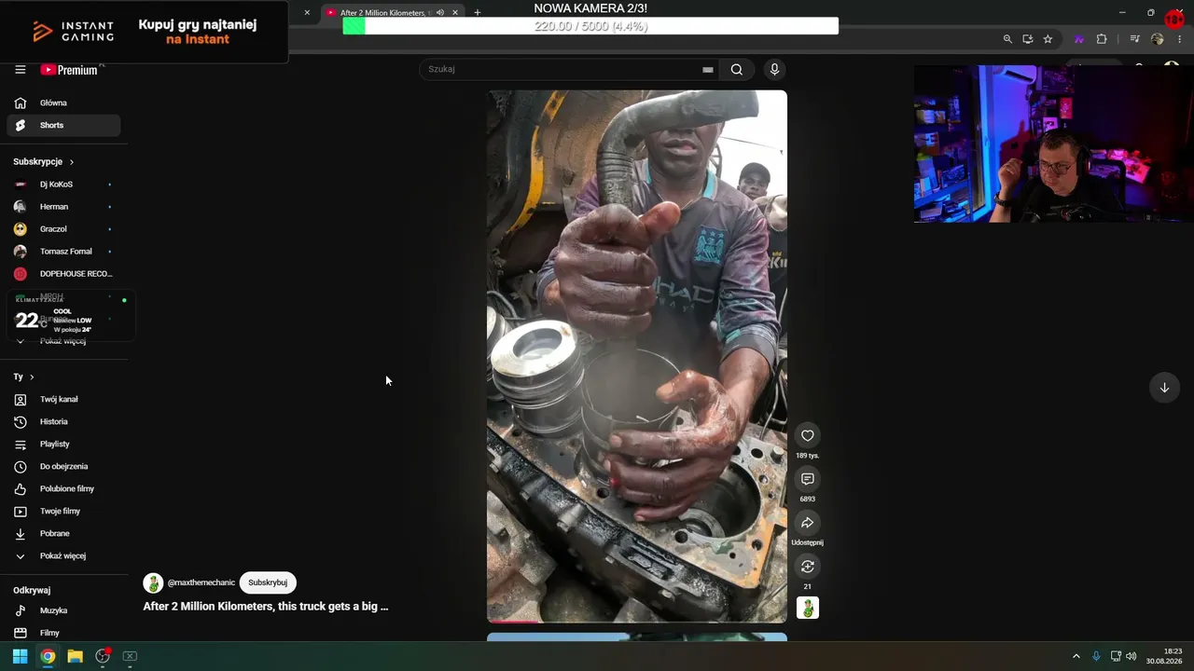Open comments on the Short
This screenshot has height=671, width=1194.
pos(808,479)
